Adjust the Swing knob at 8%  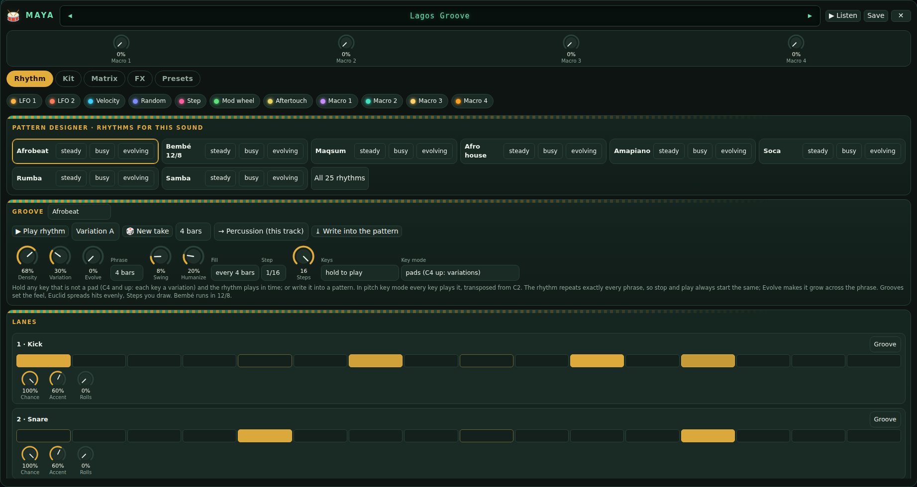pyautogui.click(x=161, y=256)
